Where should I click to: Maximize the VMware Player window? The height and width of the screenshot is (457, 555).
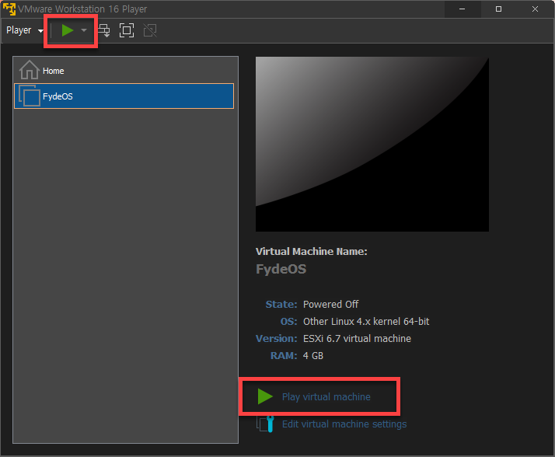coord(498,9)
